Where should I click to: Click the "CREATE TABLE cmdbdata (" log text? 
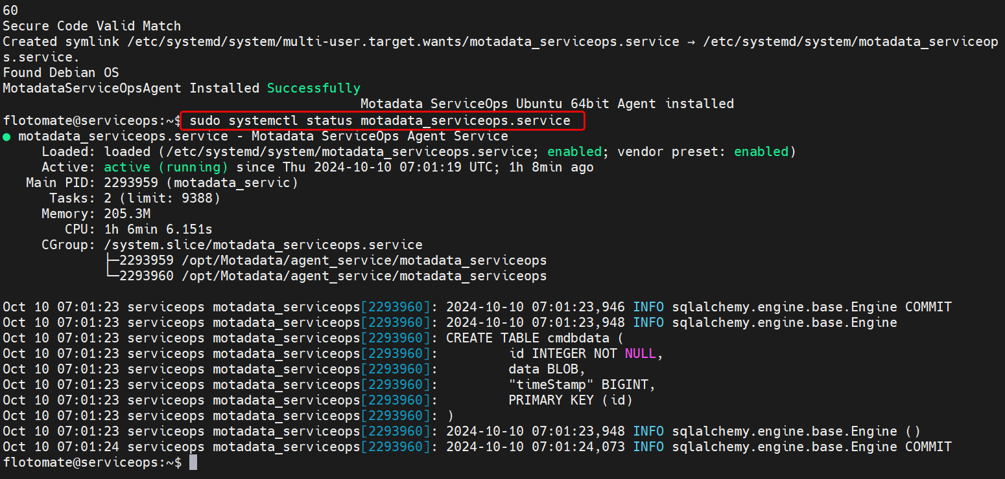click(534, 338)
